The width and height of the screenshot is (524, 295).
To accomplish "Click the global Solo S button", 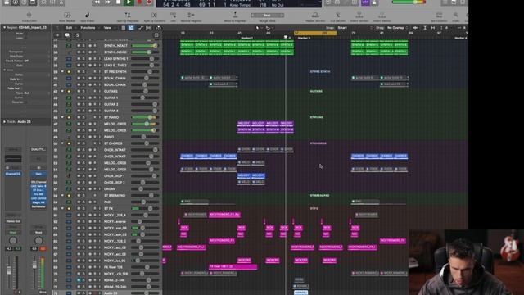I will coord(77,35).
